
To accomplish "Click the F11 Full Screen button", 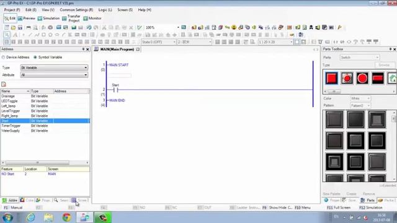I will pyautogui.click(x=339, y=208).
